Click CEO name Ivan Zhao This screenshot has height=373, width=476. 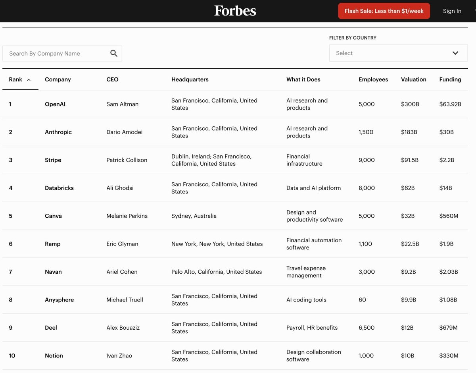pos(119,356)
